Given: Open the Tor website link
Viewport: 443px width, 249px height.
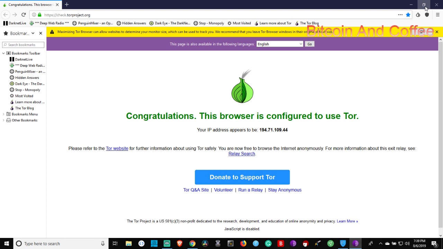Looking at the screenshot, I should (x=117, y=148).
